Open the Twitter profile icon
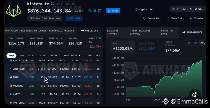Image resolution: width=210 pixels, height=108 pixels. click(95, 11)
